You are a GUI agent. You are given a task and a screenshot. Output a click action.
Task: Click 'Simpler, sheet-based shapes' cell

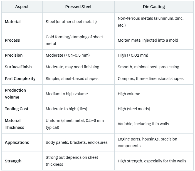[72, 79]
